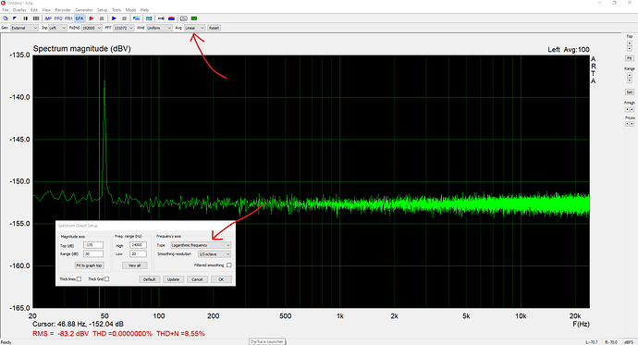
Task: Switch to IMP impulse response mode
Action: tap(48, 18)
